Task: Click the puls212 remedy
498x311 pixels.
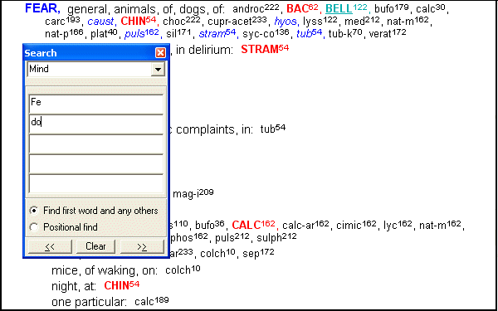Action: (x=232, y=237)
